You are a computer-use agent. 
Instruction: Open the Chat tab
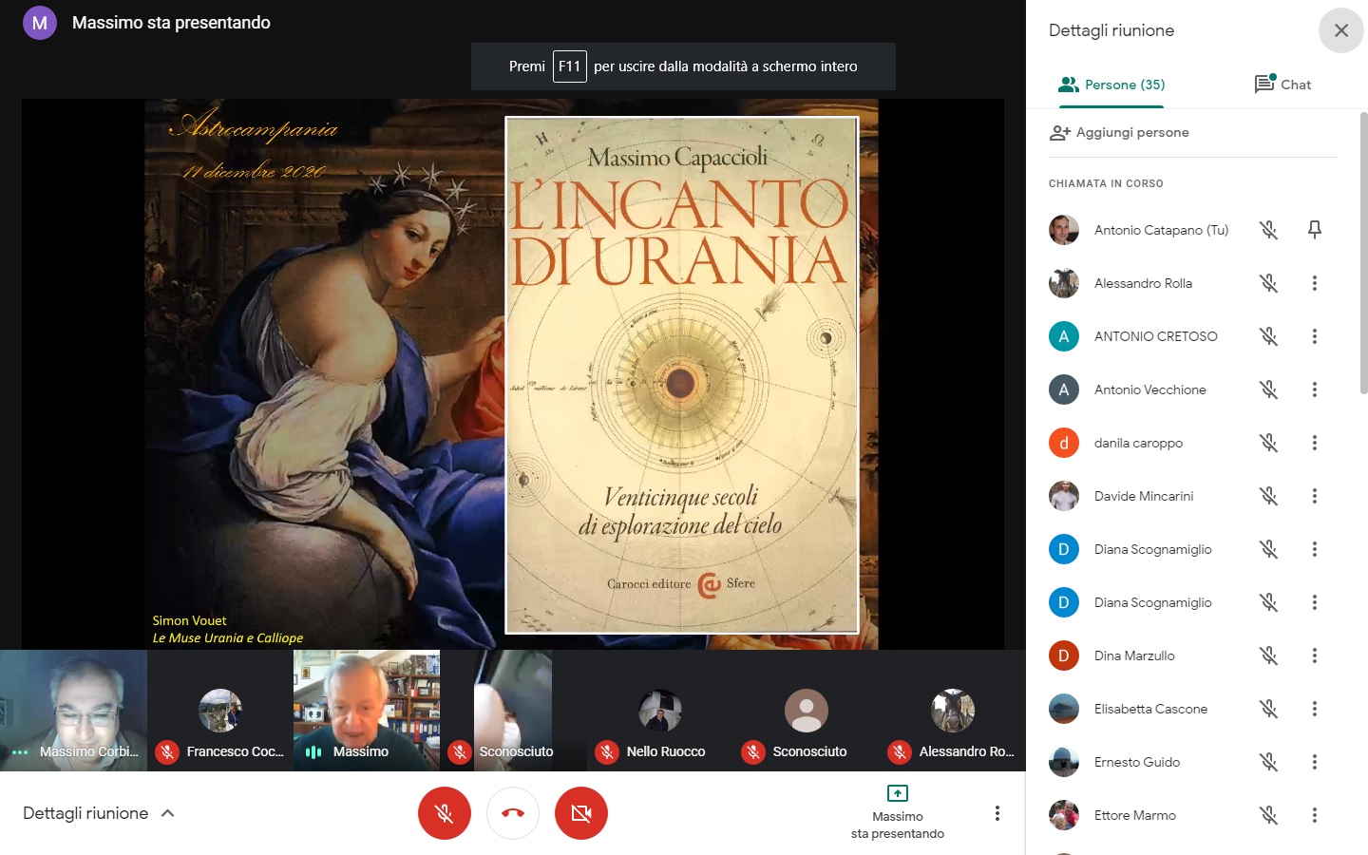[x=1282, y=85]
